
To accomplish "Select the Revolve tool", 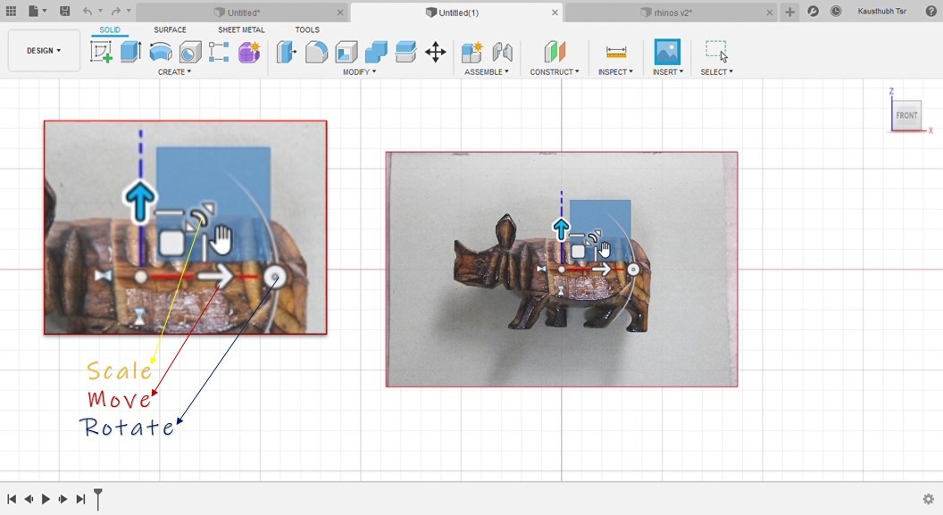I will (161, 53).
